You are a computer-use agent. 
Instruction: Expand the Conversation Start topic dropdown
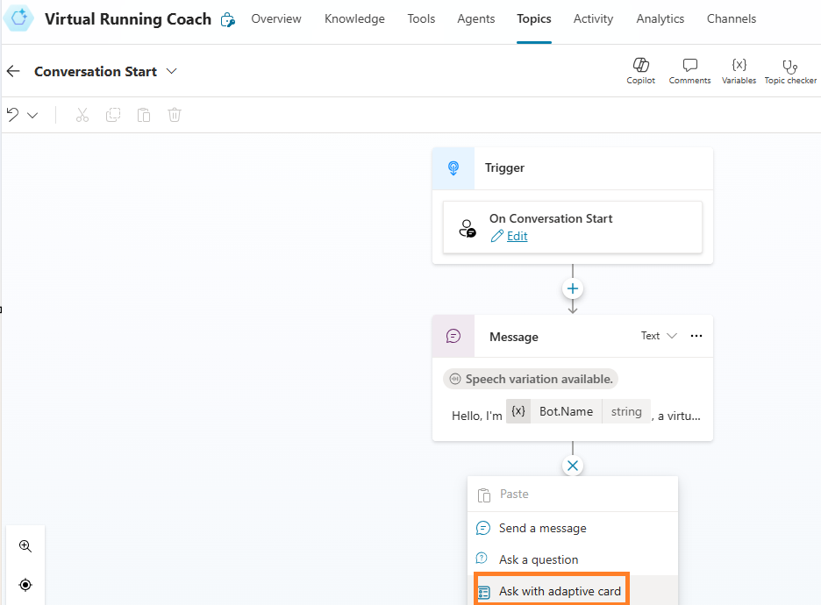click(172, 71)
